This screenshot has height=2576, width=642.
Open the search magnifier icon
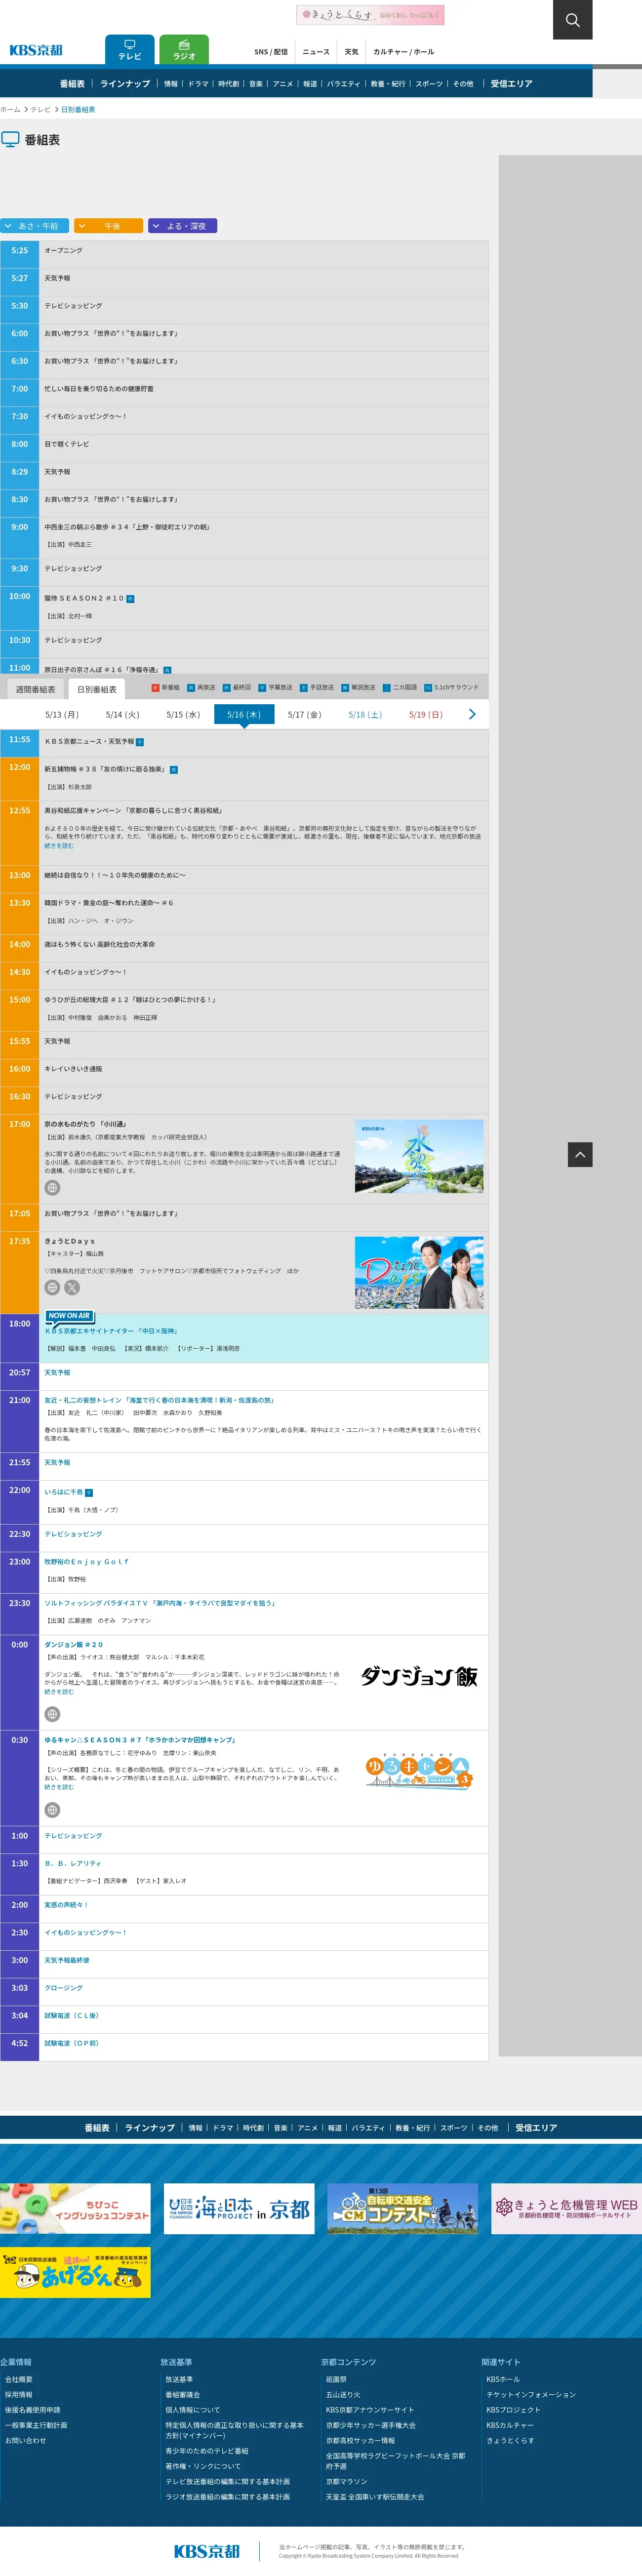[572, 20]
